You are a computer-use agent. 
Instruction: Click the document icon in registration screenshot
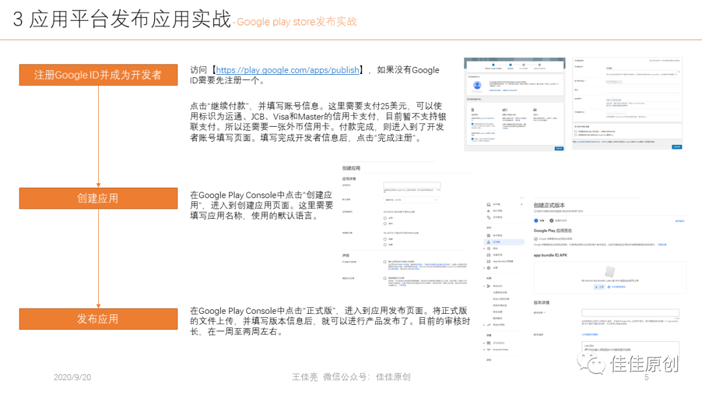tap(473, 110)
